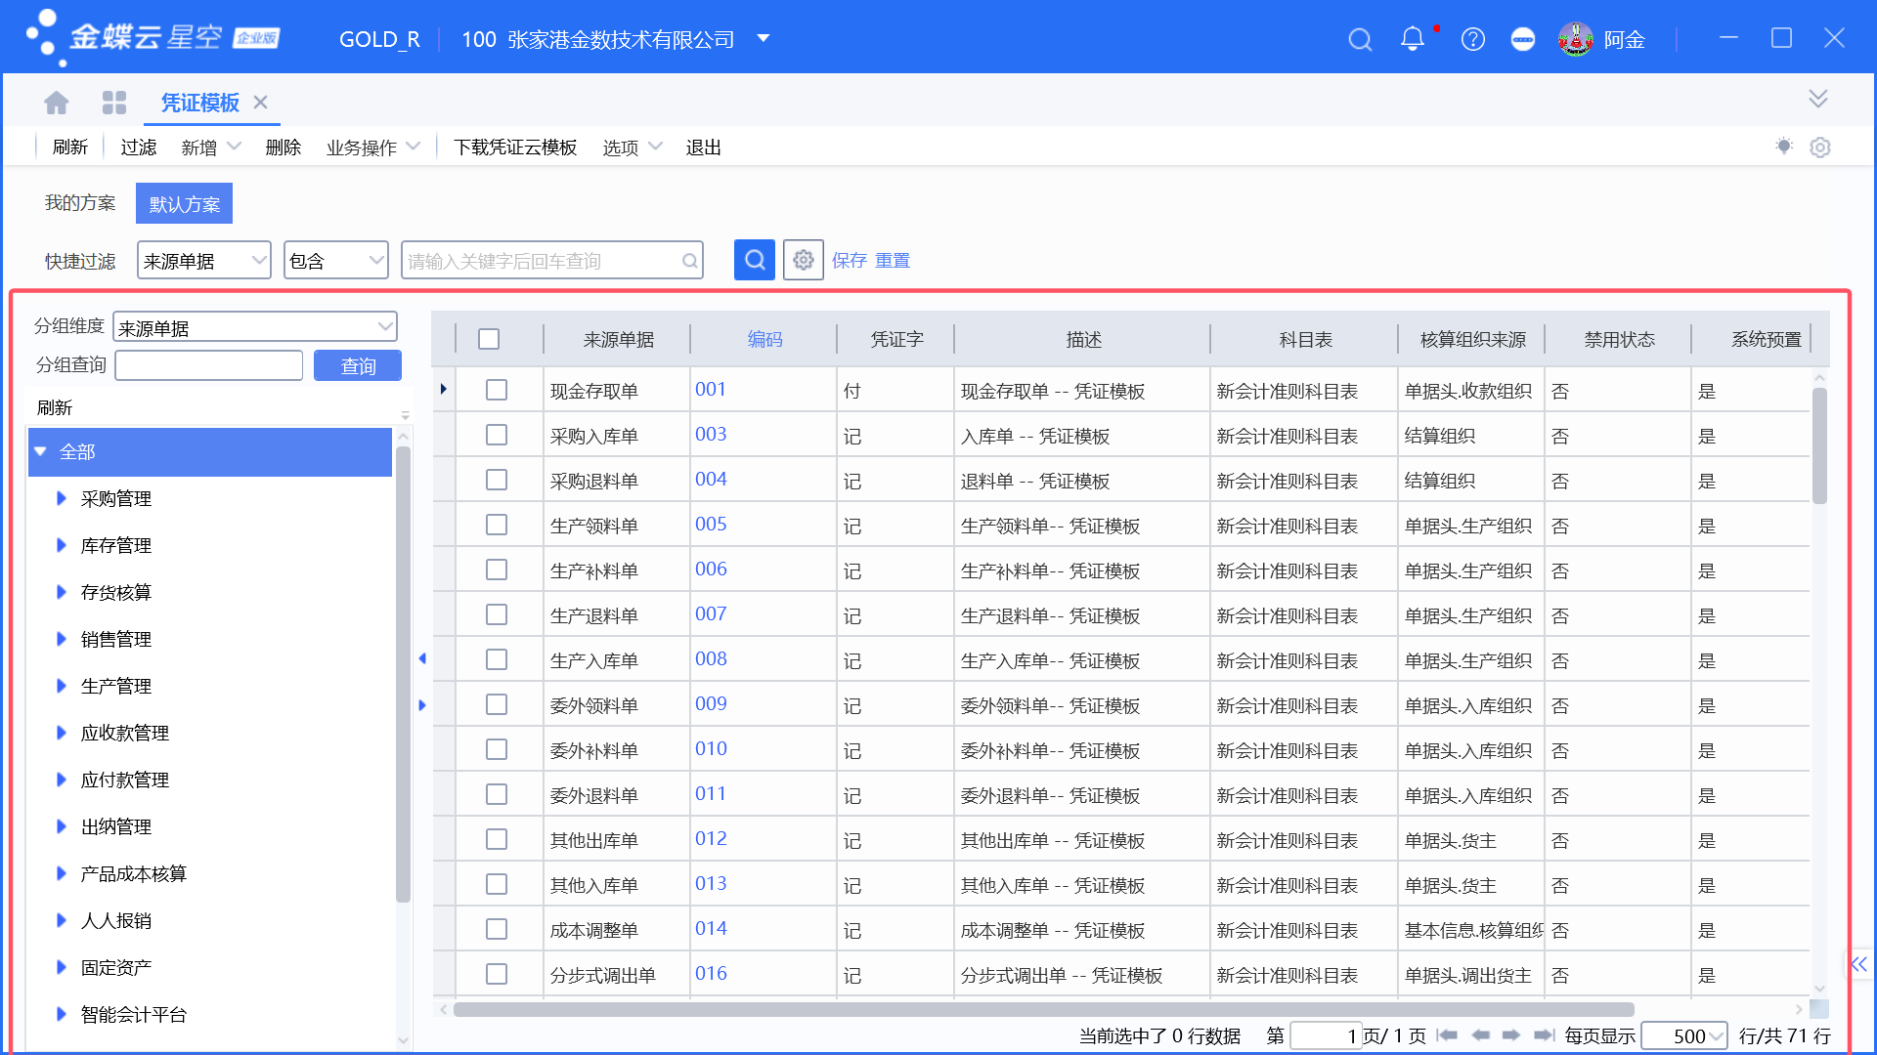Viewport: 1877px width, 1055px height.
Task: Click 下载凭证云模板
Action: [x=515, y=148]
